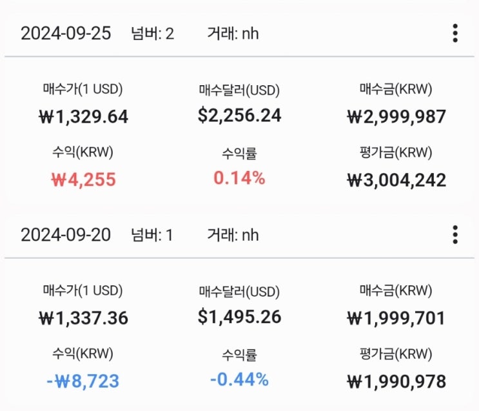This screenshot has width=479, height=411.
Task: Tap the '넘버: 1' label
Action: pyautogui.click(x=152, y=235)
